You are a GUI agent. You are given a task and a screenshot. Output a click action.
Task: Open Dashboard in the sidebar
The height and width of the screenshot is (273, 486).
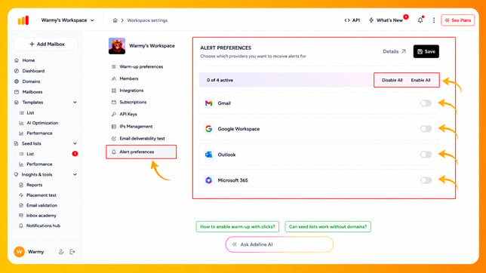29,71
